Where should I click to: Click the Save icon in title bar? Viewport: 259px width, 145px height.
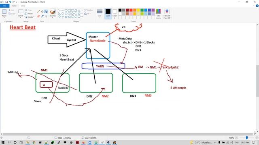click(x=6, y=2)
